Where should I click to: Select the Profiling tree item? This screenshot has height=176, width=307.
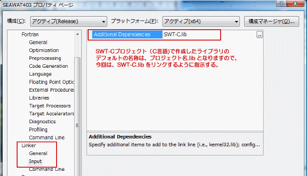[x=38, y=129]
